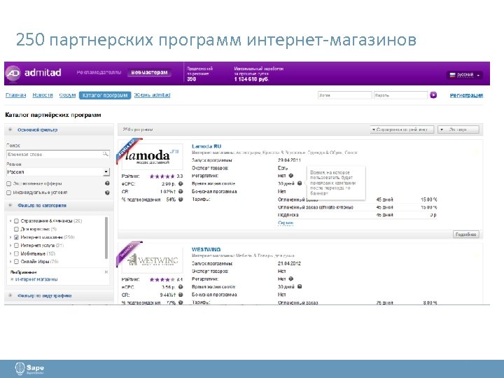Open the Lamoda RU program link
This screenshot has width=504, height=378.
(x=206, y=146)
